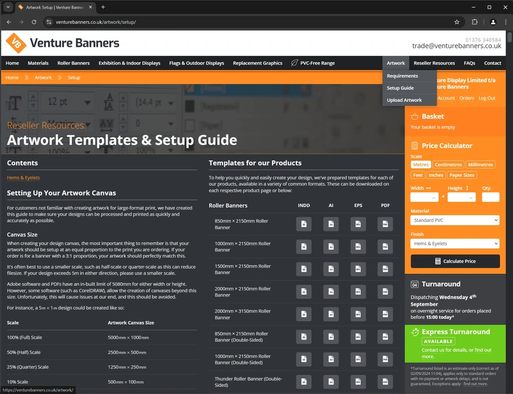Open Exhibition & Indoor Displays menu

click(130, 64)
